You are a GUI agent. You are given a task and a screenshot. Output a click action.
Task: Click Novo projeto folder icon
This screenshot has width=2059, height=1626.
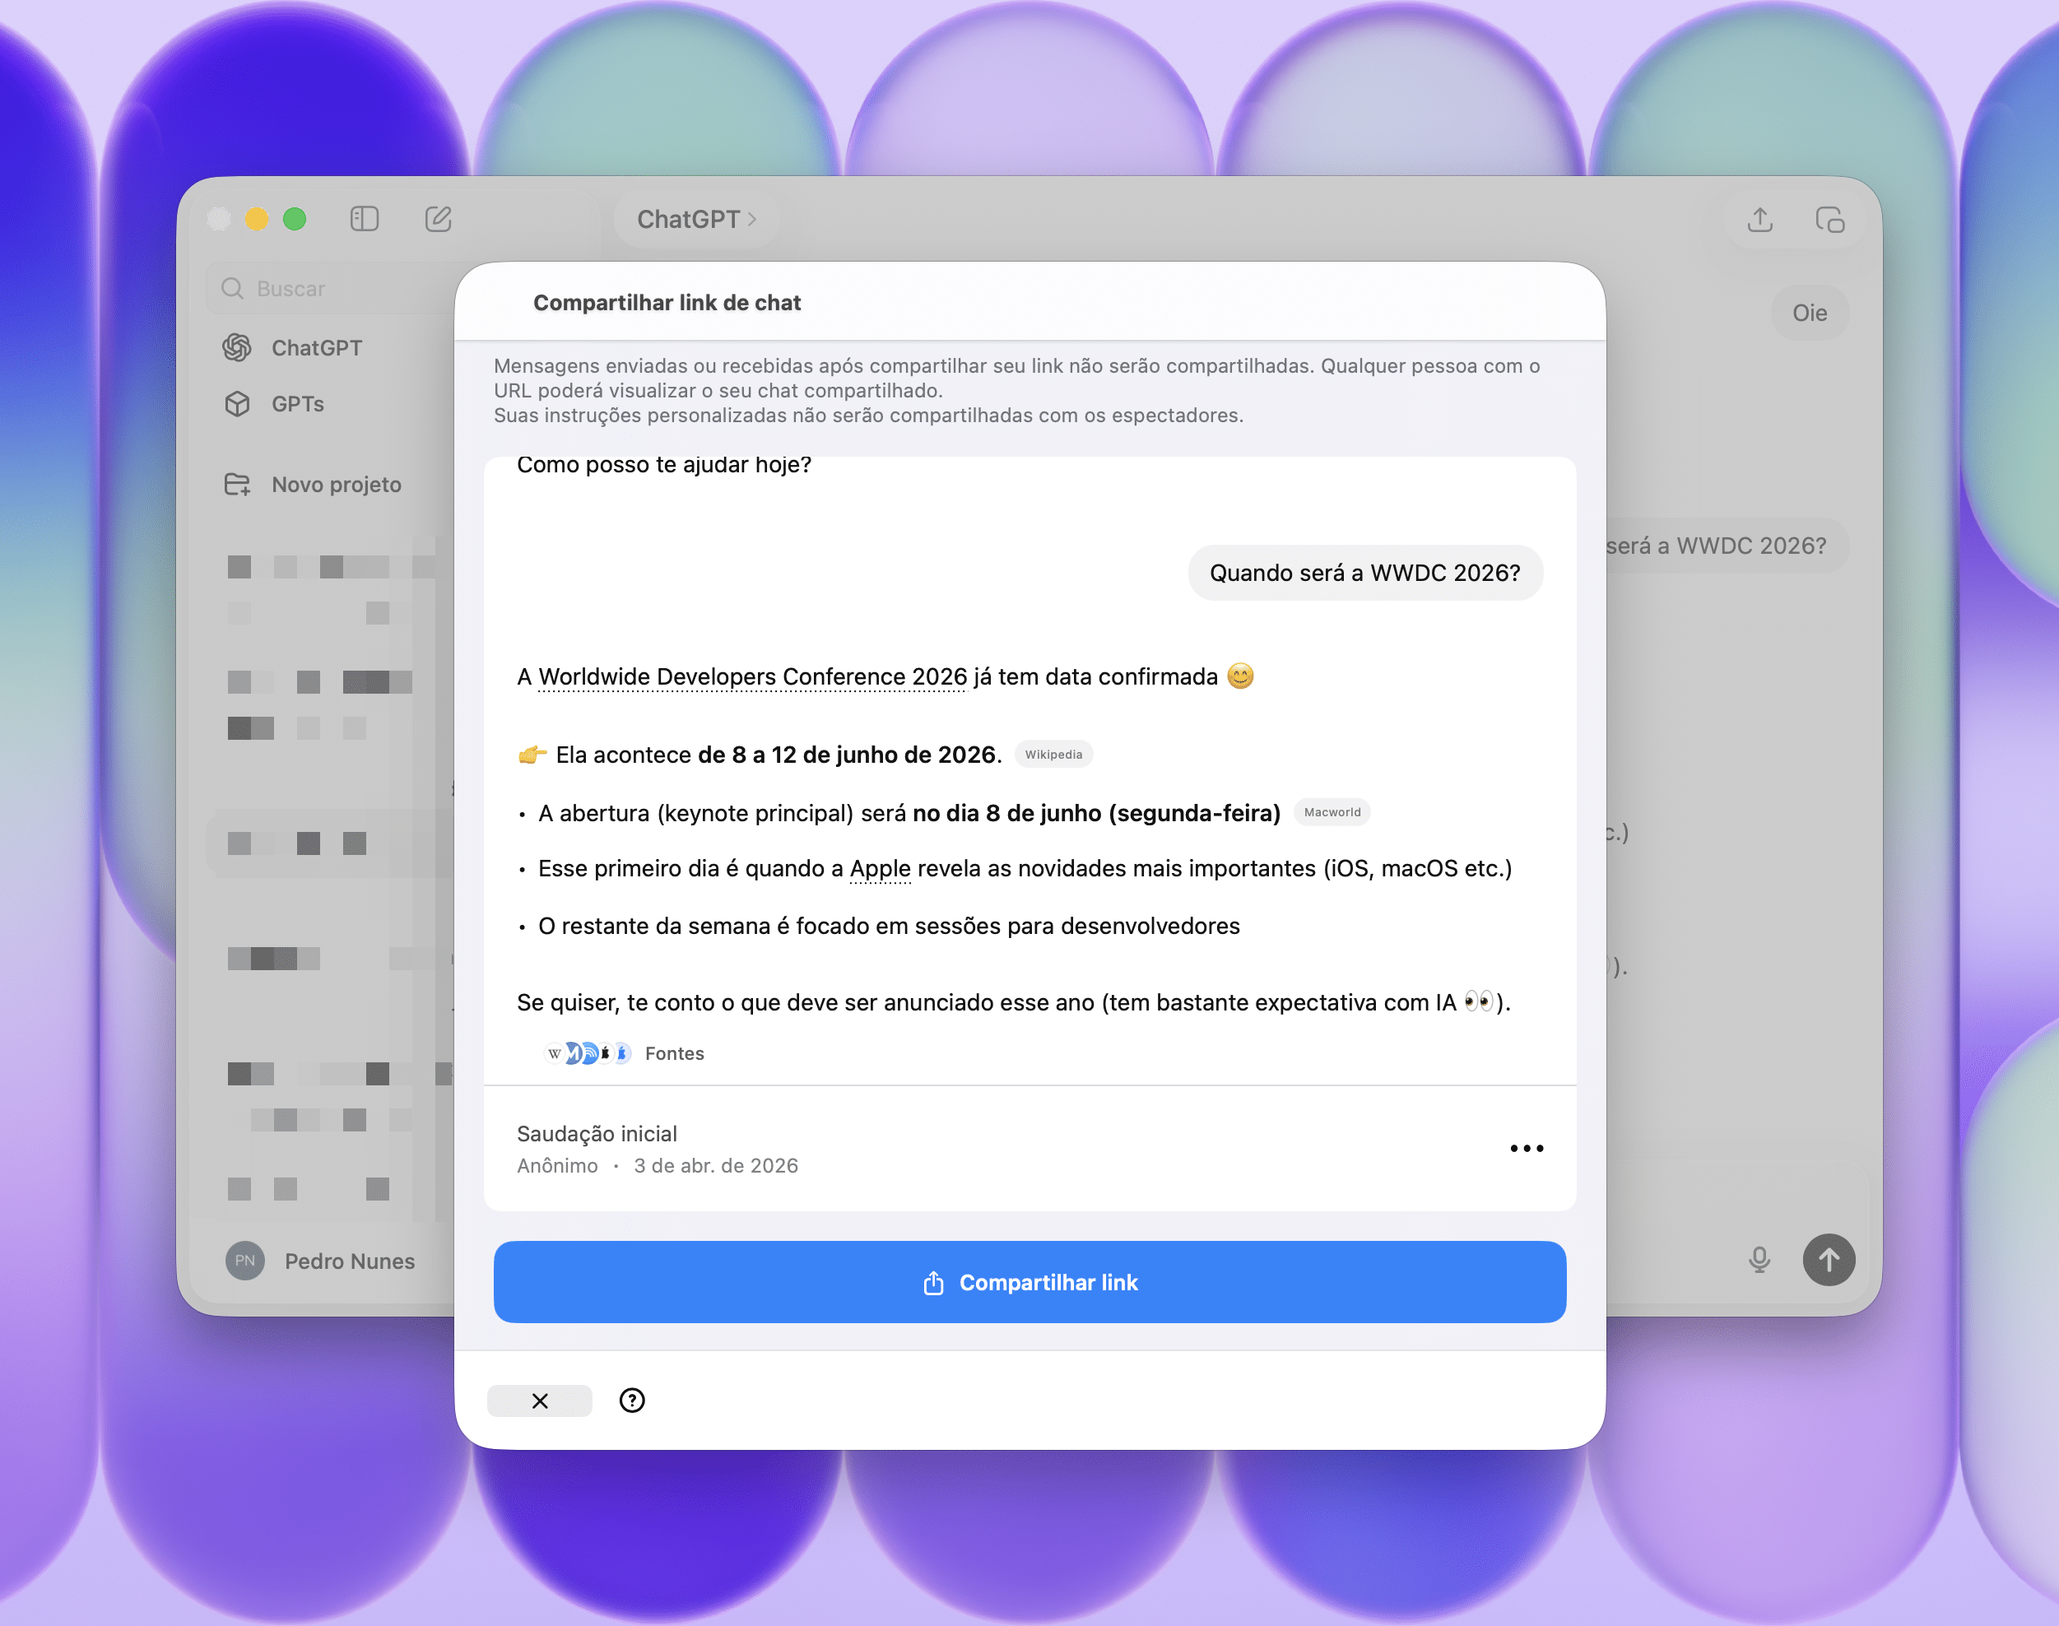tap(237, 485)
